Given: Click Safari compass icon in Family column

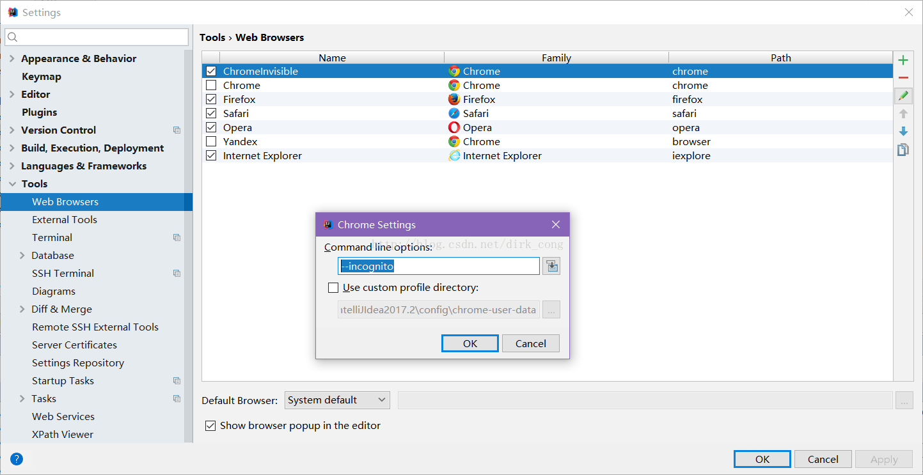Looking at the screenshot, I should tap(454, 113).
